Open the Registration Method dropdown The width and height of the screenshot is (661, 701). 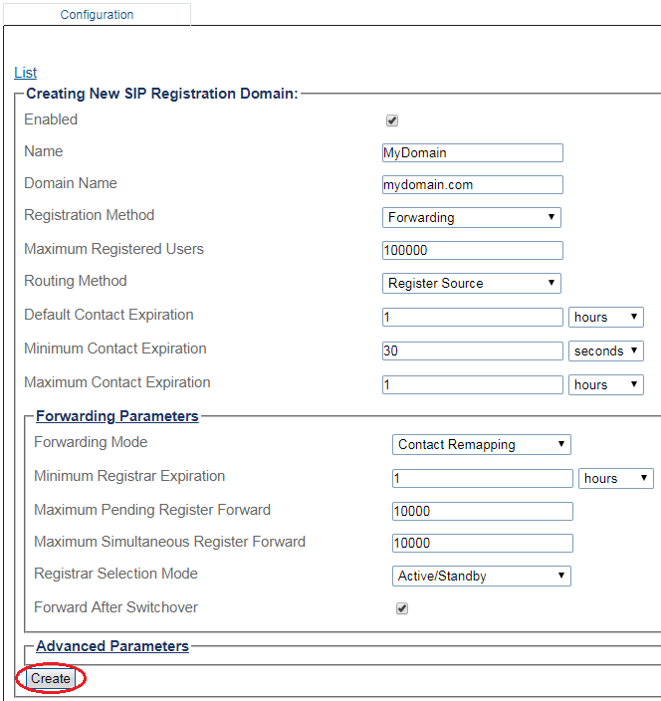[x=472, y=217]
